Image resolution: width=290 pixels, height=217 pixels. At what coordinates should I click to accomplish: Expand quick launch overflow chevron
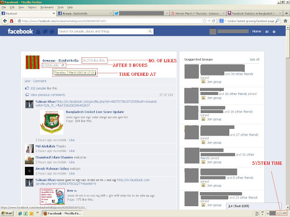pos(38,212)
